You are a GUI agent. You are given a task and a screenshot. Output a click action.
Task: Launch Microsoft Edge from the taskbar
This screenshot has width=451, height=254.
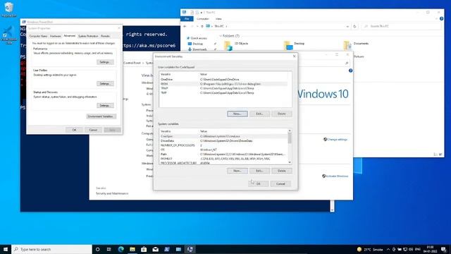tap(121, 249)
